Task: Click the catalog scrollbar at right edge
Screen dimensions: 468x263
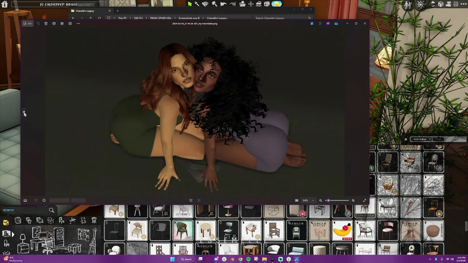Action: (466, 226)
